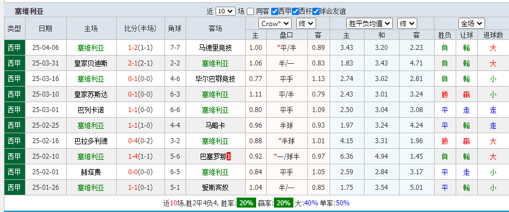Click 马略卡 away team link

point(215,125)
